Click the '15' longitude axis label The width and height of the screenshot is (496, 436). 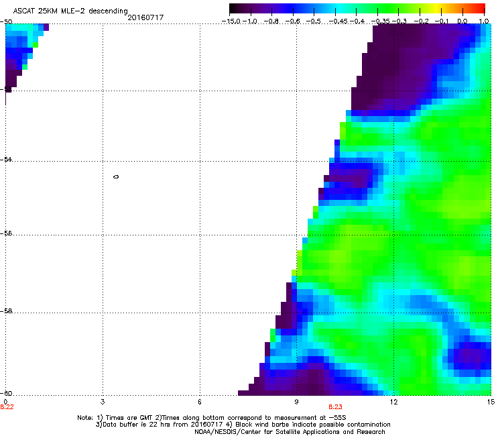tap(491, 402)
